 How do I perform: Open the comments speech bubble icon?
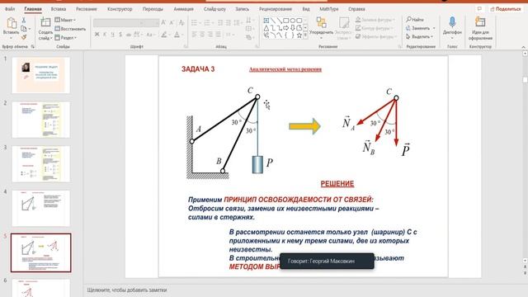[x=479, y=9]
